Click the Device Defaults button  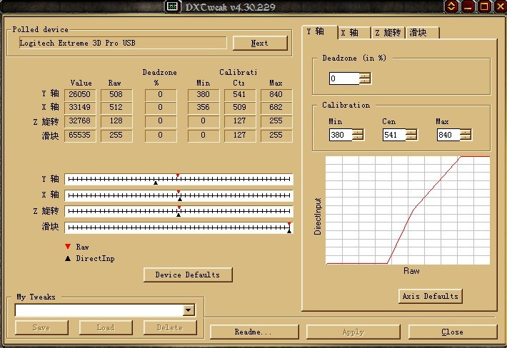188,275
